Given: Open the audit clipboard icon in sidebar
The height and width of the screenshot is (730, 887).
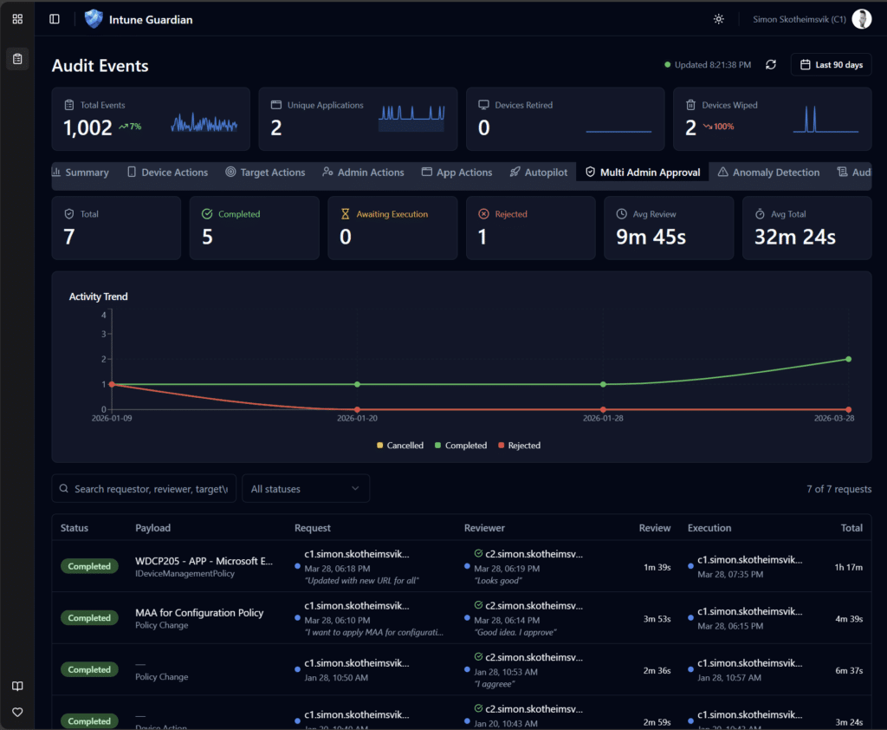Looking at the screenshot, I should point(17,59).
